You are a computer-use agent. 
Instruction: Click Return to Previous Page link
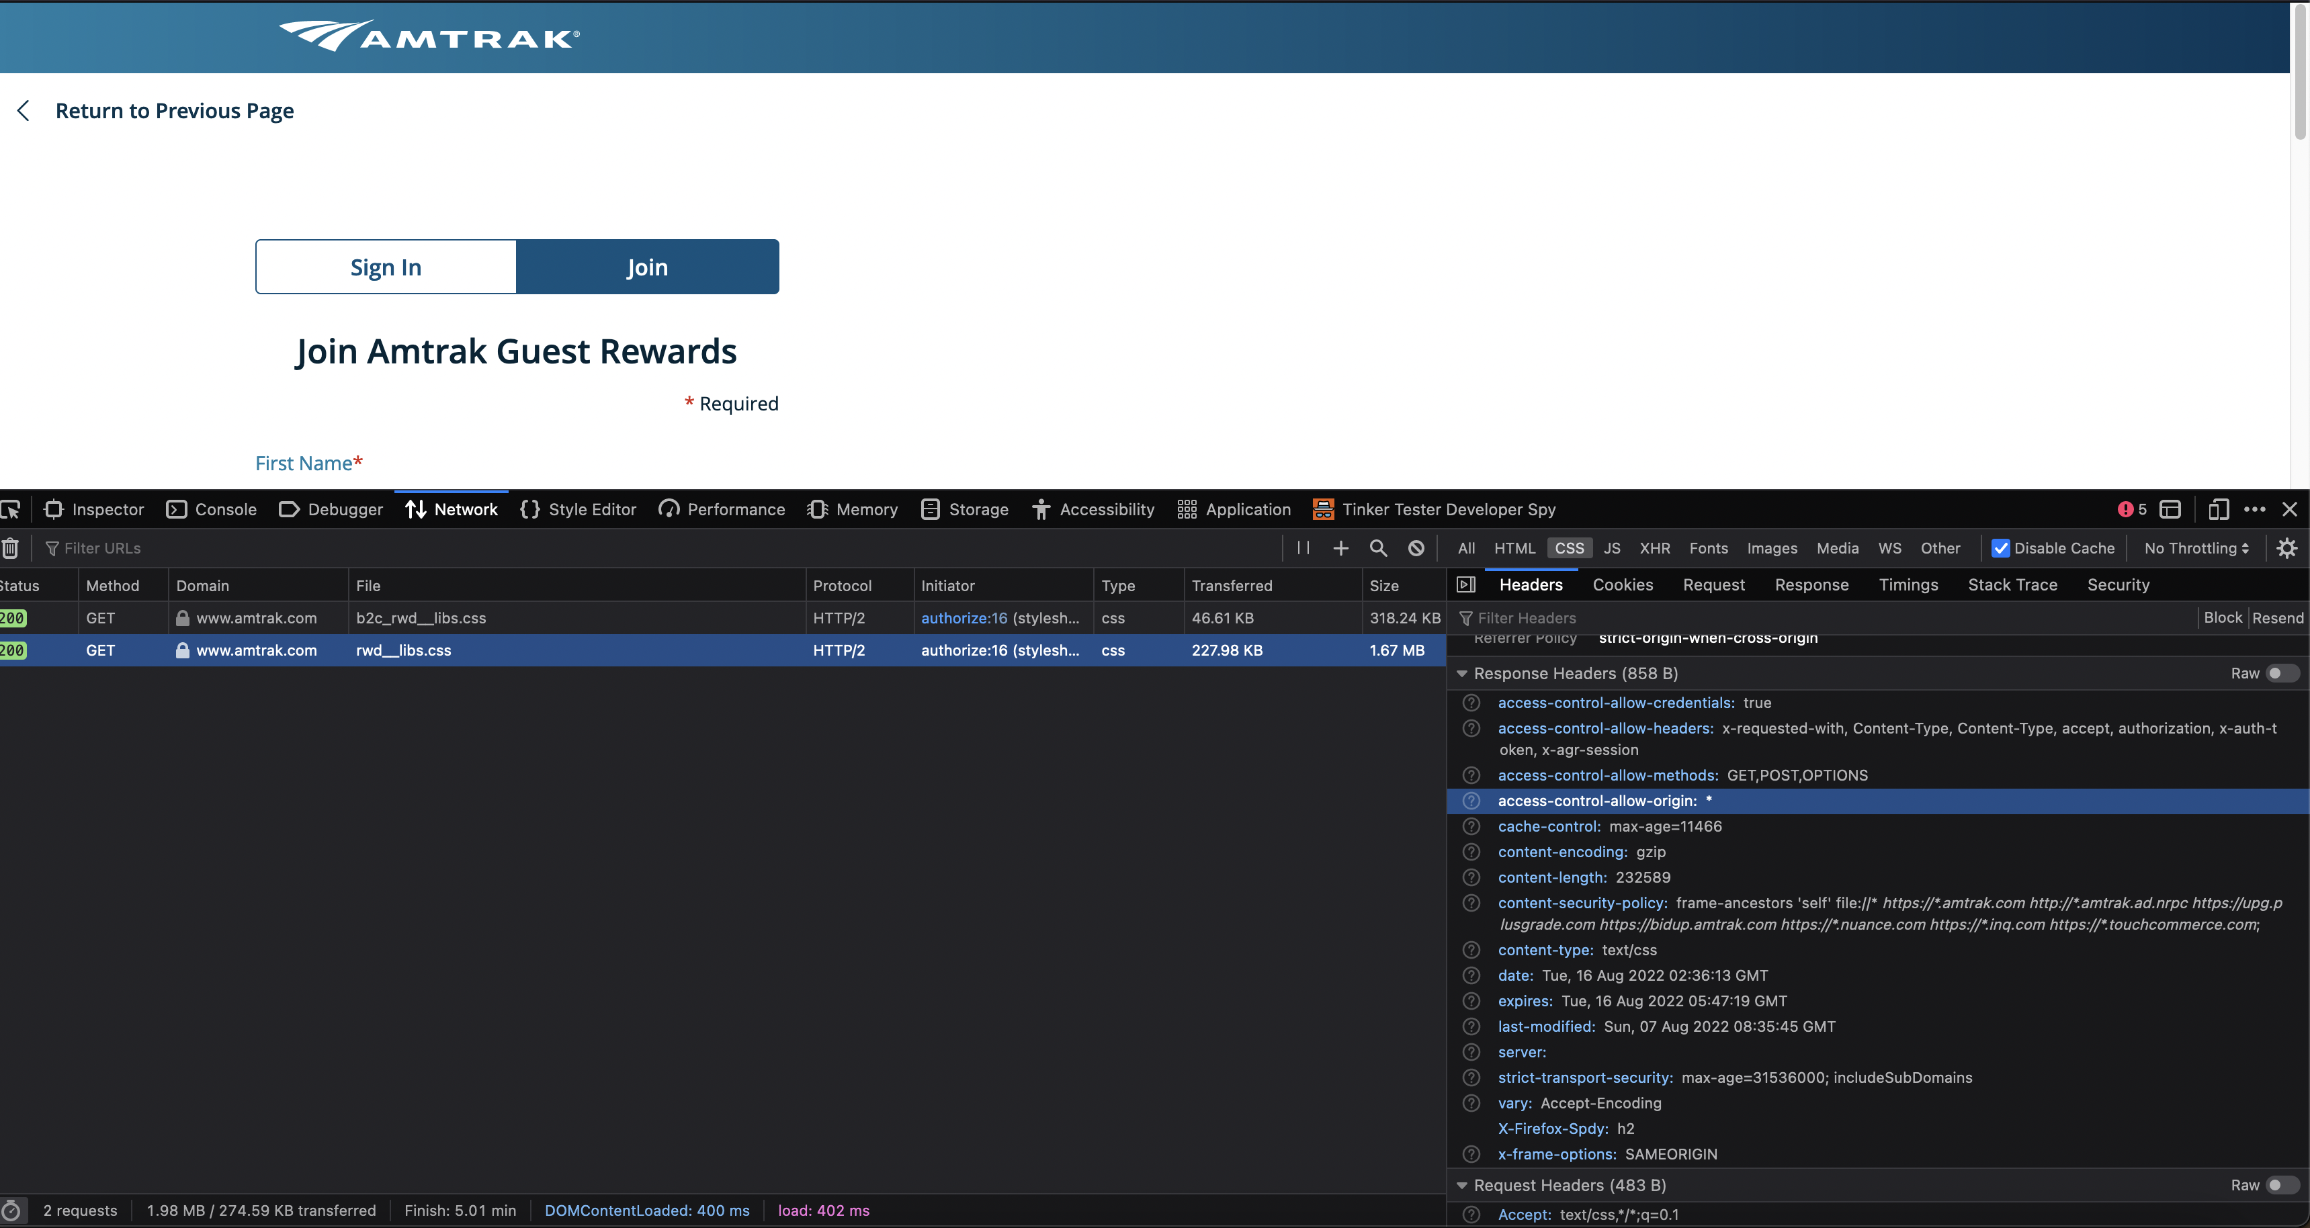(175, 111)
